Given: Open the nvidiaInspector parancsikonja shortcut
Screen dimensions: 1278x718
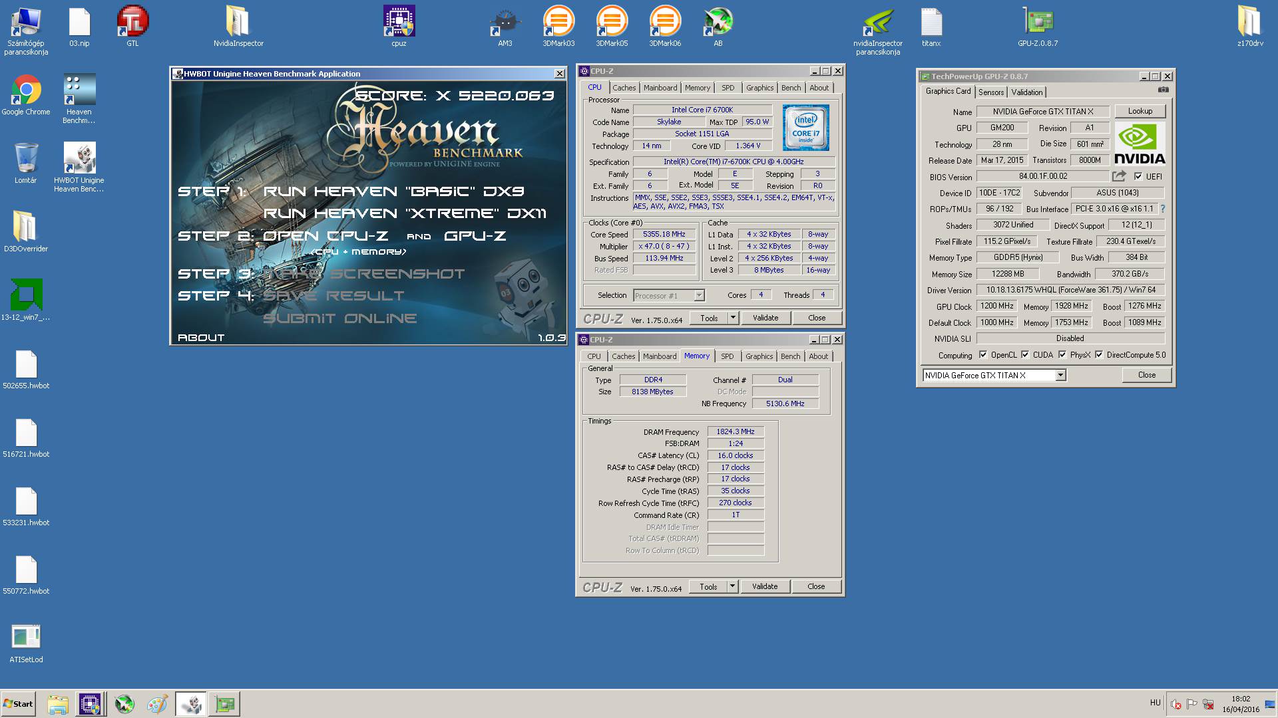Looking at the screenshot, I should (x=878, y=31).
